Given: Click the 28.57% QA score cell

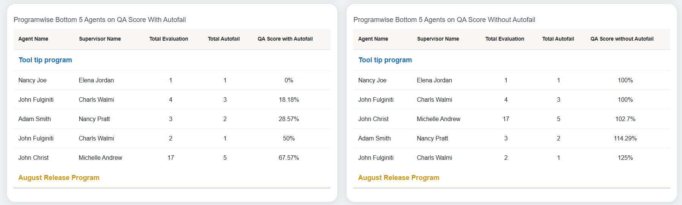Looking at the screenshot, I should click(x=289, y=119).
